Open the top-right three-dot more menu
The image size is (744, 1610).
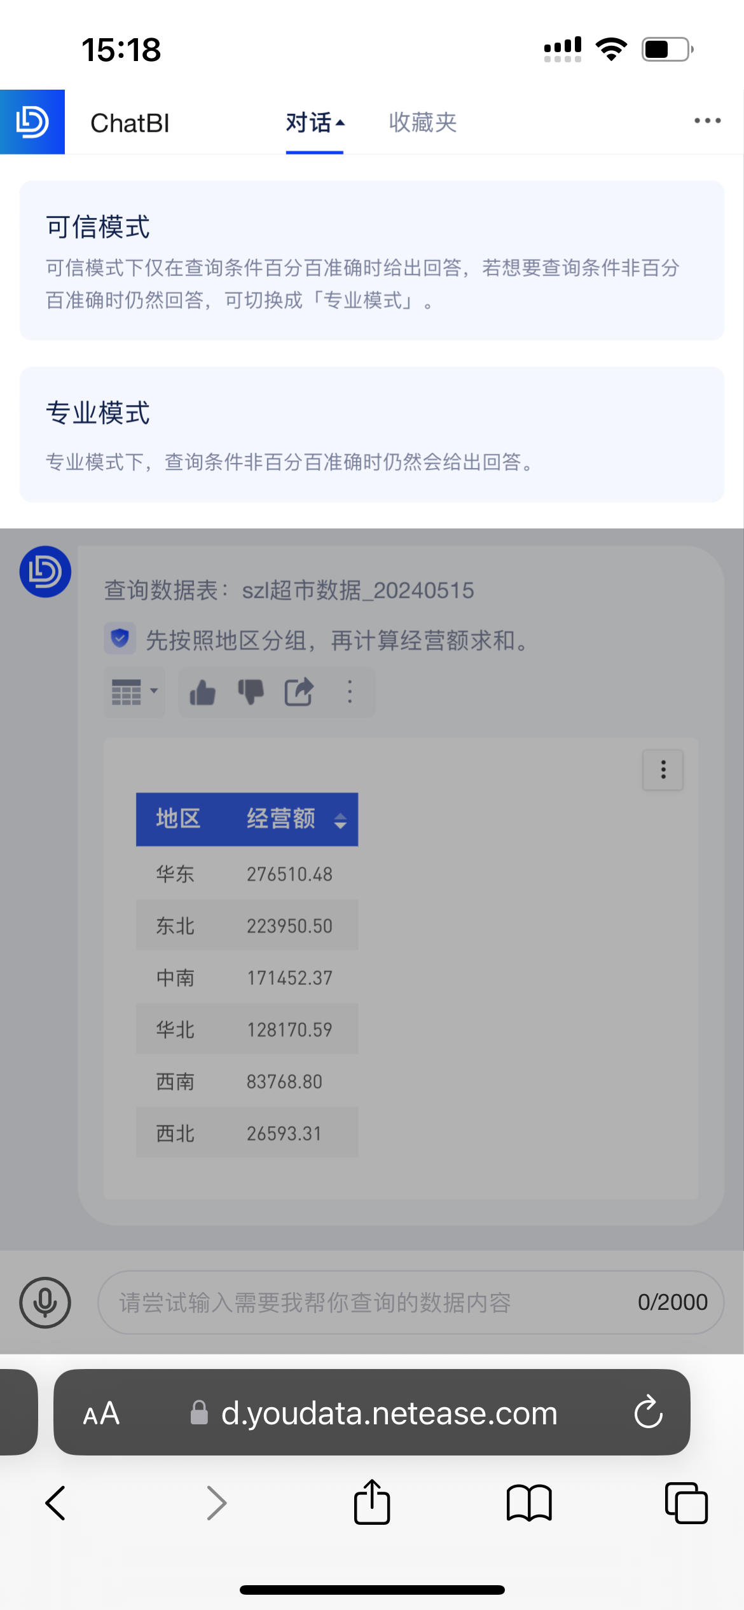pyautogui.click(x=707, y=121)
